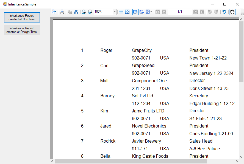The image size is (244, 164).
Task: Click Inheritance Report created at Design Time button
Action: pos(22,30)
